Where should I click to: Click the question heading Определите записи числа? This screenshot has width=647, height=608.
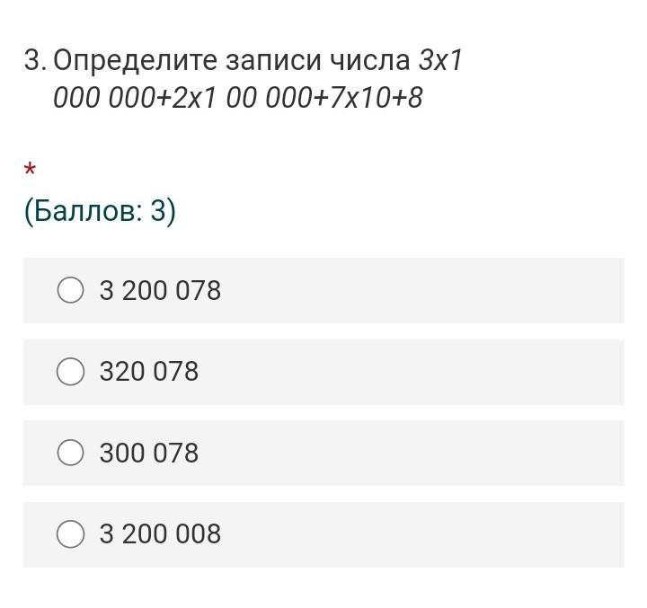point(232,61)
